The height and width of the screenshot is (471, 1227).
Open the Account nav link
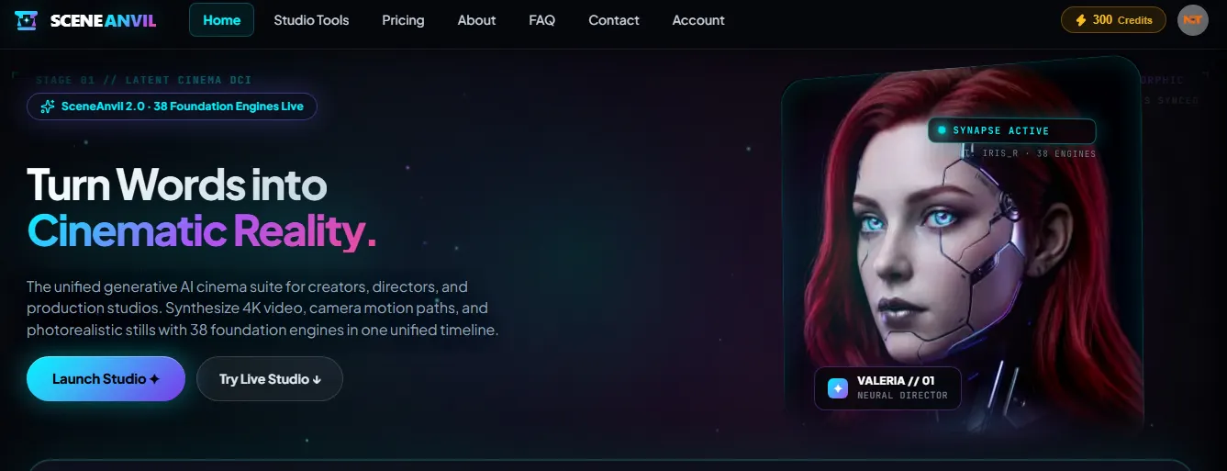(698, 20)
